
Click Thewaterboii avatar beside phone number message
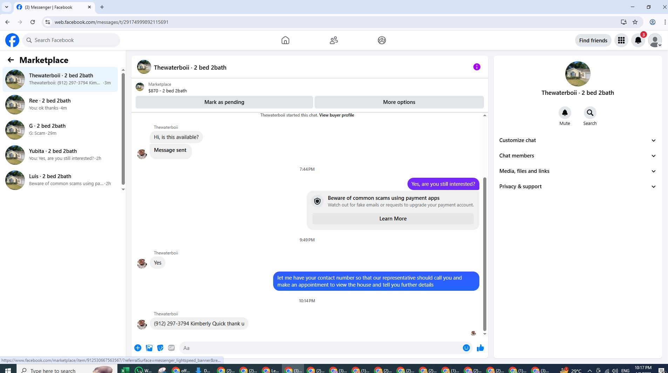point(142,324)
